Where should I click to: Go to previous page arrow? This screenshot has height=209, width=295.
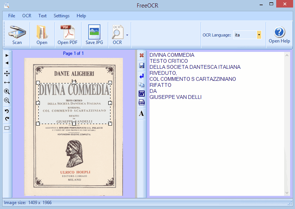click(x=7, y=63)
